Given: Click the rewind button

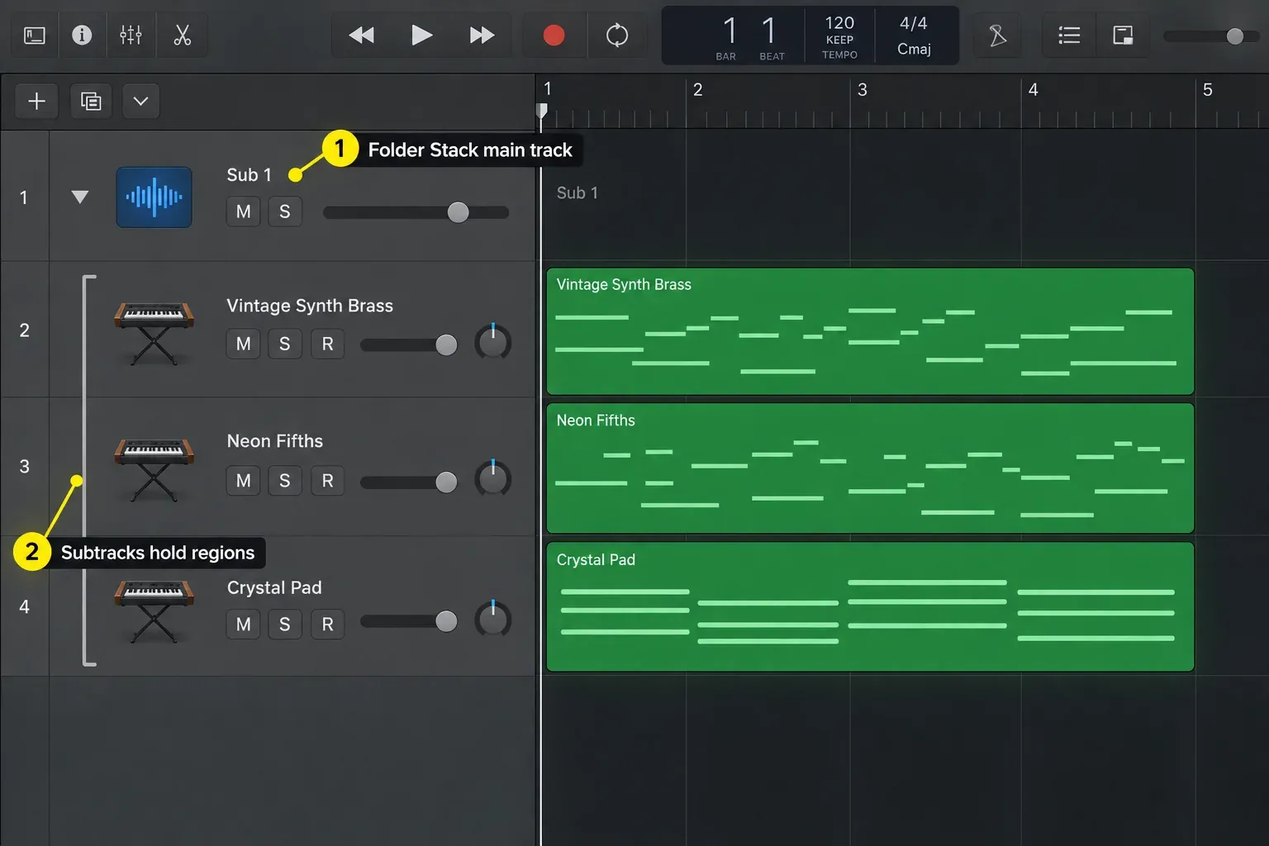Looking at the screenshot, I should click(361, 36).
